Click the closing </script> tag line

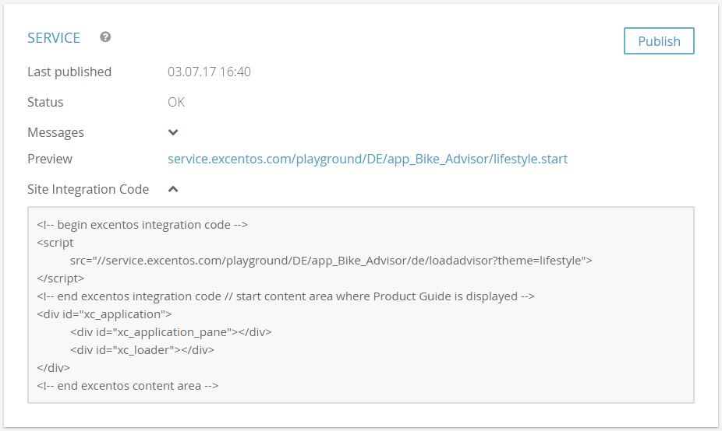[61, 279]
